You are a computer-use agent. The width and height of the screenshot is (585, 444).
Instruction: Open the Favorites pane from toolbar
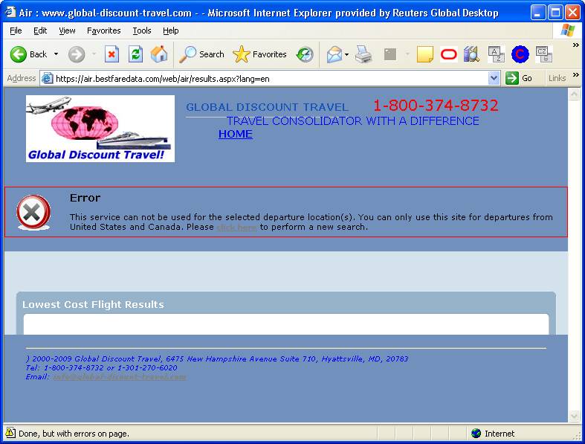click(x=259, y=54)
